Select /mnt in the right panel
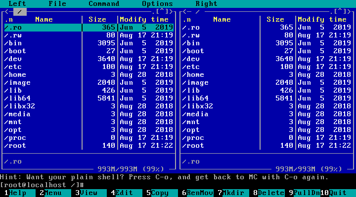 (x=267, y=122)
